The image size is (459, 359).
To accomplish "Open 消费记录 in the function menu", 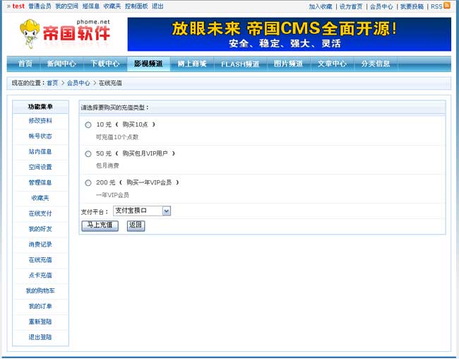I will point(40,245).
